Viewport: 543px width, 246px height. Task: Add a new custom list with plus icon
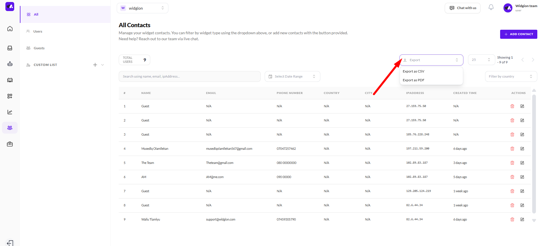pyautogui.click(x=95, y=65)
